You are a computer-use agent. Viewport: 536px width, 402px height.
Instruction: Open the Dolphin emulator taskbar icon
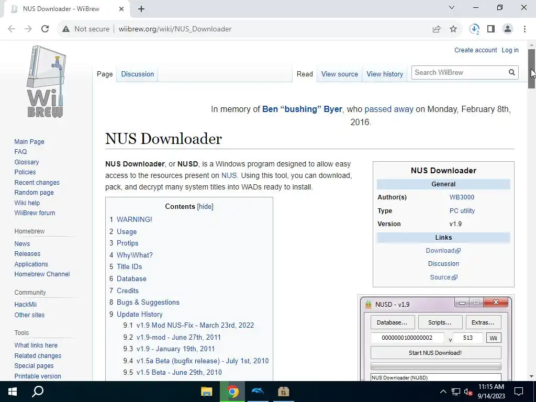pyautogui.click(x=258, y=392)
